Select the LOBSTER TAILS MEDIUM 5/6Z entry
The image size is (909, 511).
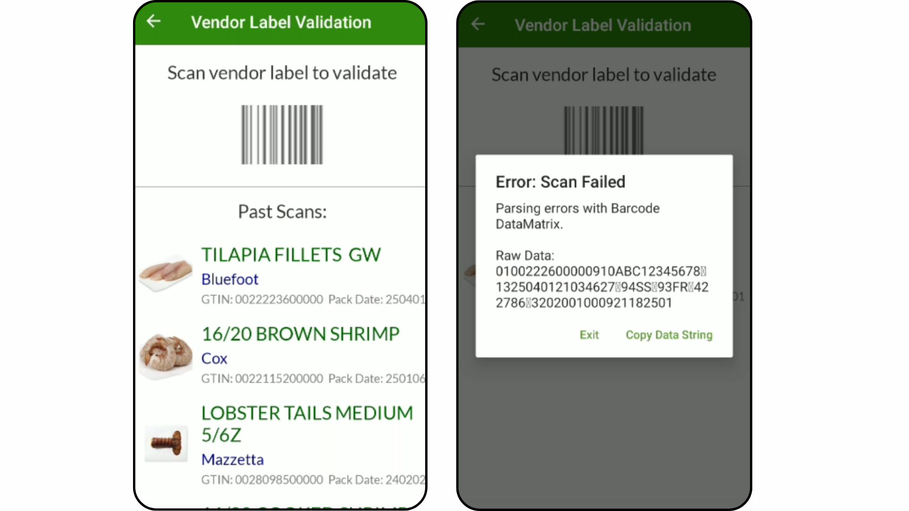pyautogui.click(x=306, y=423)
